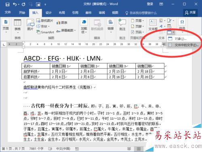Switch to the 开始 (Home) tab

22,13
